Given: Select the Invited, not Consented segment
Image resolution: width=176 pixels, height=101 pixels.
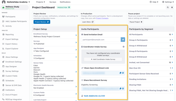Looking at the screenshot, I should [x=151, y=62].
